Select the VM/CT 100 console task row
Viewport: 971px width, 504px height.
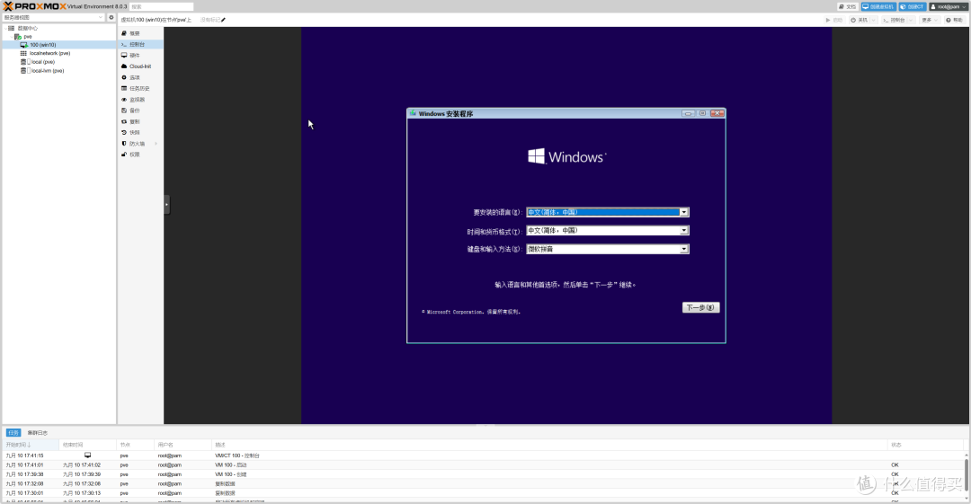click(483, 455)
